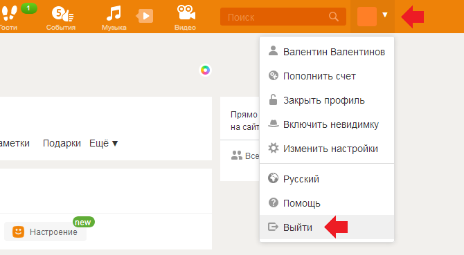Open Изменить настройки menu item
Image resolution: width=464 pixels, height=255 pixels.
[x=327, y=149]
